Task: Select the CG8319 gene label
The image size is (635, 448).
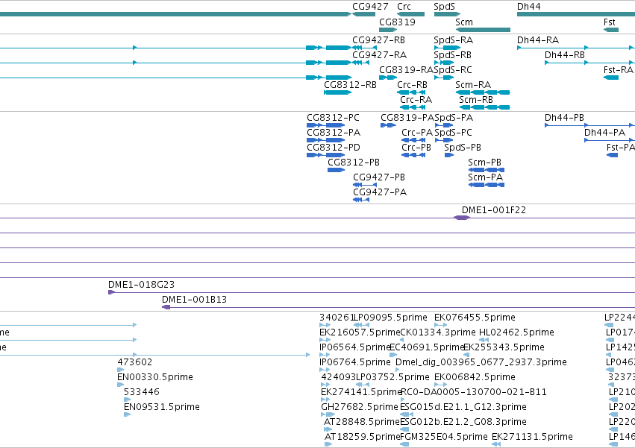Action: [x=397, y=22]
